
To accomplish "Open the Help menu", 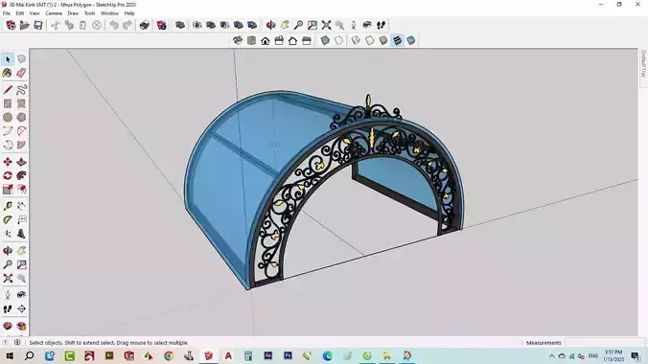I will [129, 13].
